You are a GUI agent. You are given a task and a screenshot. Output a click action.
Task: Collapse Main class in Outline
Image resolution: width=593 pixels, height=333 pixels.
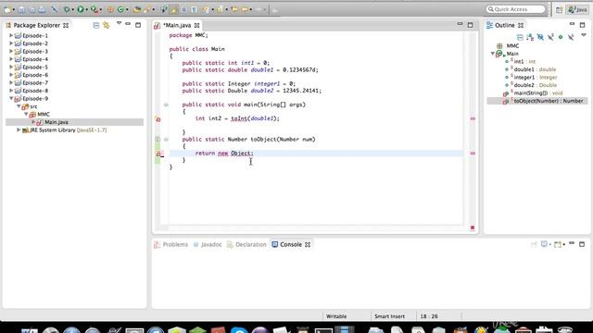click(x=492, y=54)
